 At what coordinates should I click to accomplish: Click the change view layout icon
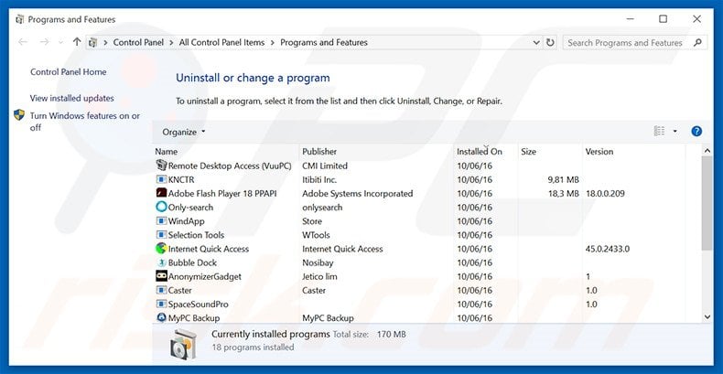pyautogui.click(x=659, y=132)
